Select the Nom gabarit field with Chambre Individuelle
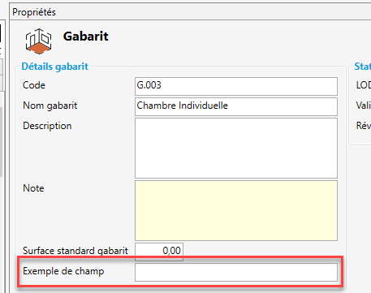 tap(236, 106)
